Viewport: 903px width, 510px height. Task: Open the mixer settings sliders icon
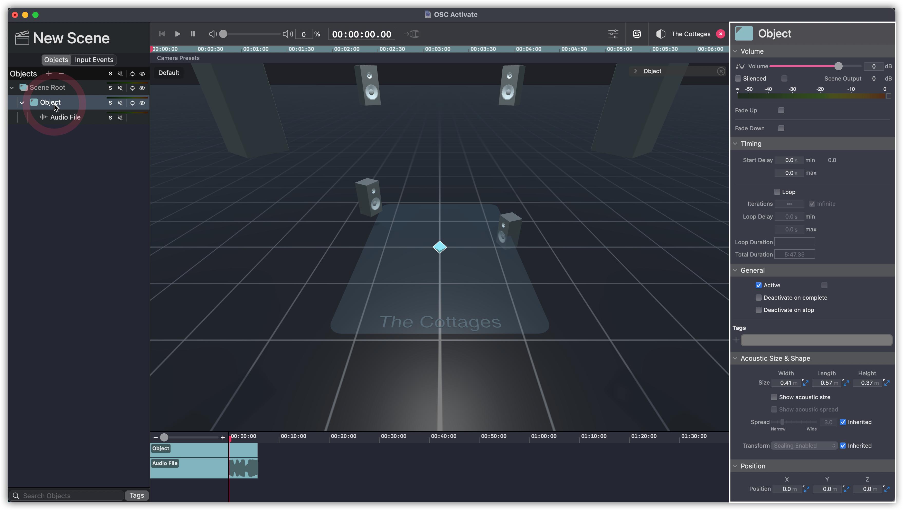(x=613, y=34)
